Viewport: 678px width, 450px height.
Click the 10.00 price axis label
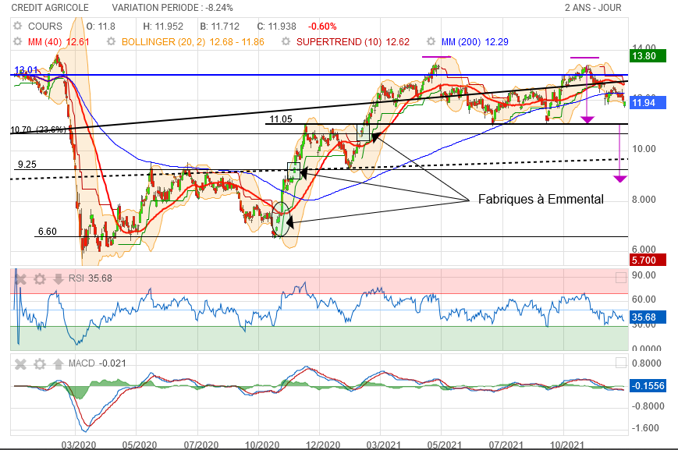click(x=644, y=149)
